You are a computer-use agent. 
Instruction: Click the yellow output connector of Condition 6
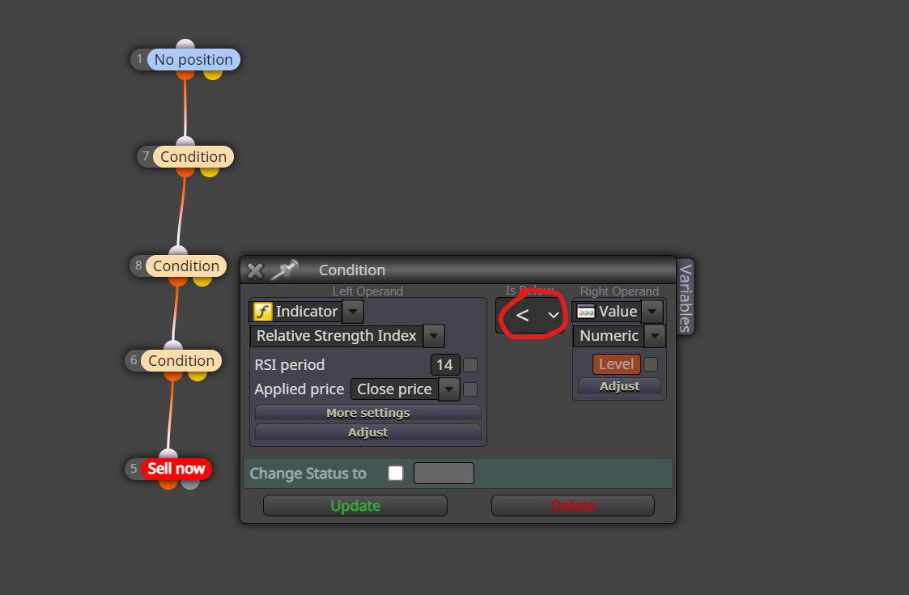click(x=198, y=376)
